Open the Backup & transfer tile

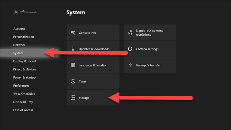150,65
